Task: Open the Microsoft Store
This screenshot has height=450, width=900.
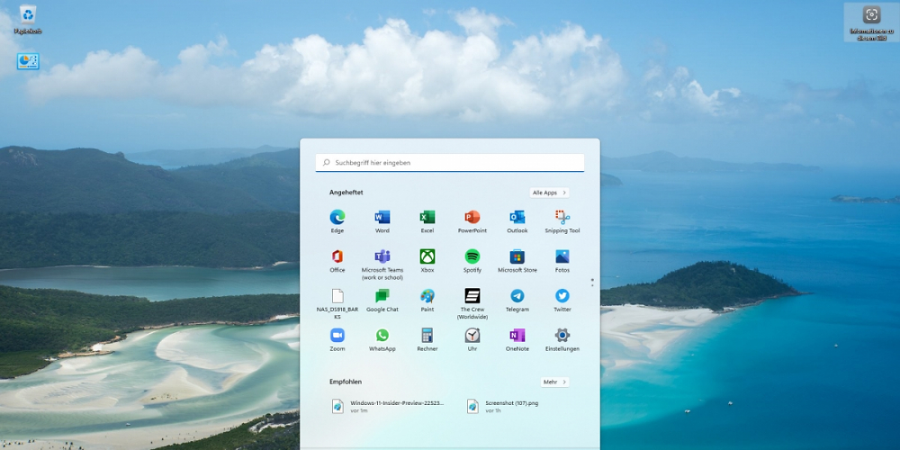Action: click(517, 261)
